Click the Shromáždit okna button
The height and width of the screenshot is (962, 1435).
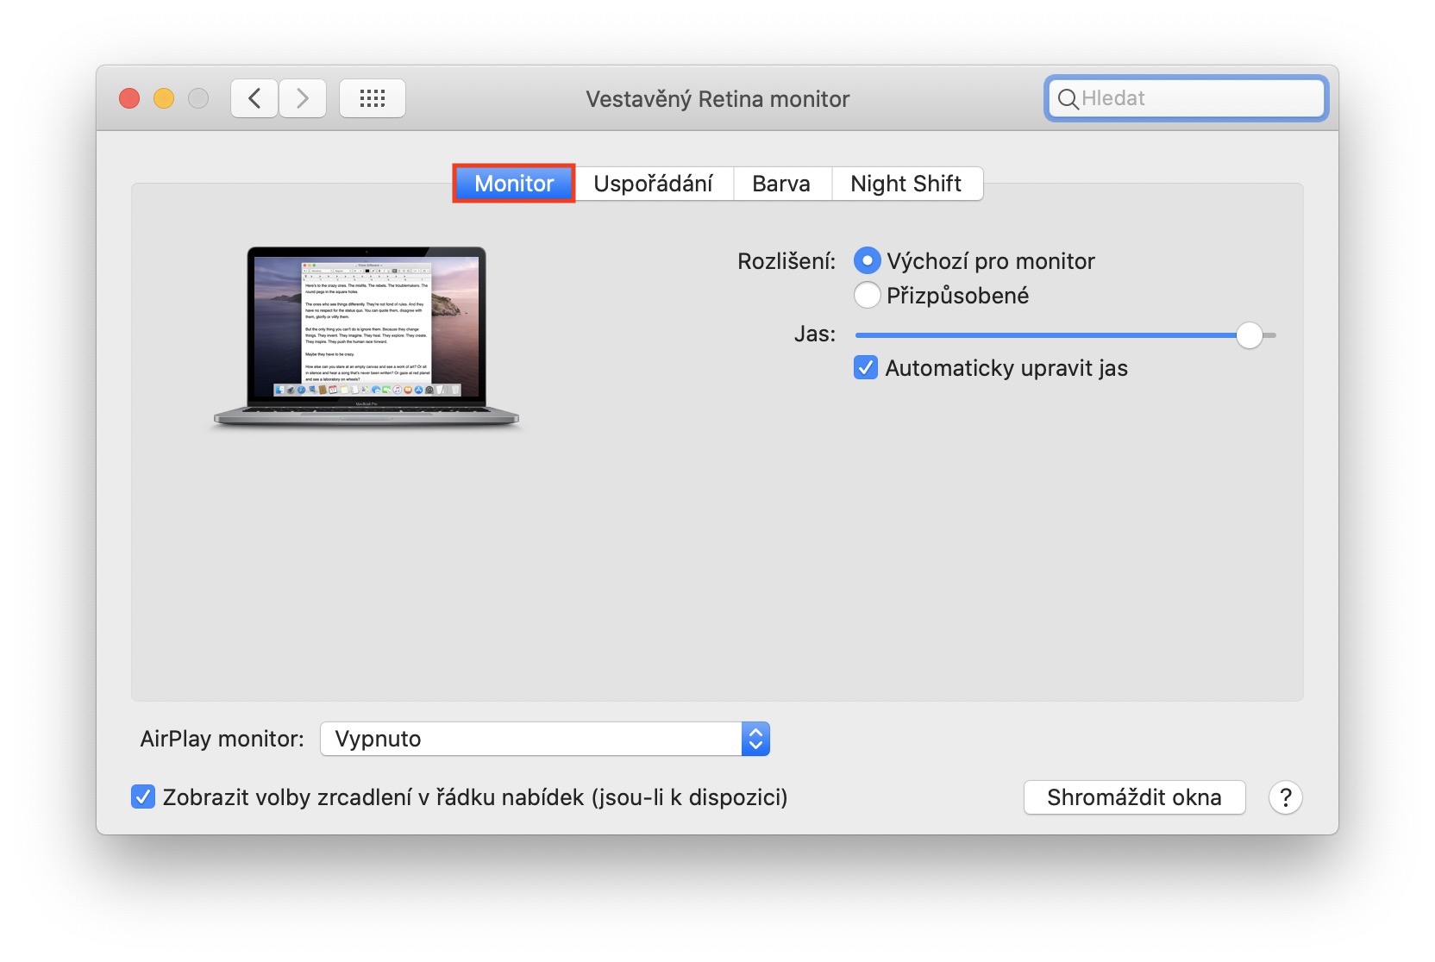pos(1134,797)
